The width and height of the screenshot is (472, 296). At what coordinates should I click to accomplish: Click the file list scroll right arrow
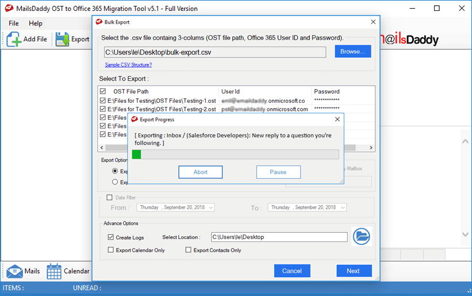371,147
